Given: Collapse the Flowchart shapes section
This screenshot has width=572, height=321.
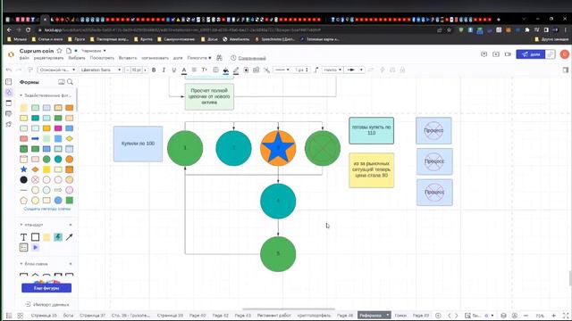Looking at the screenshot, I should (21, 264).
